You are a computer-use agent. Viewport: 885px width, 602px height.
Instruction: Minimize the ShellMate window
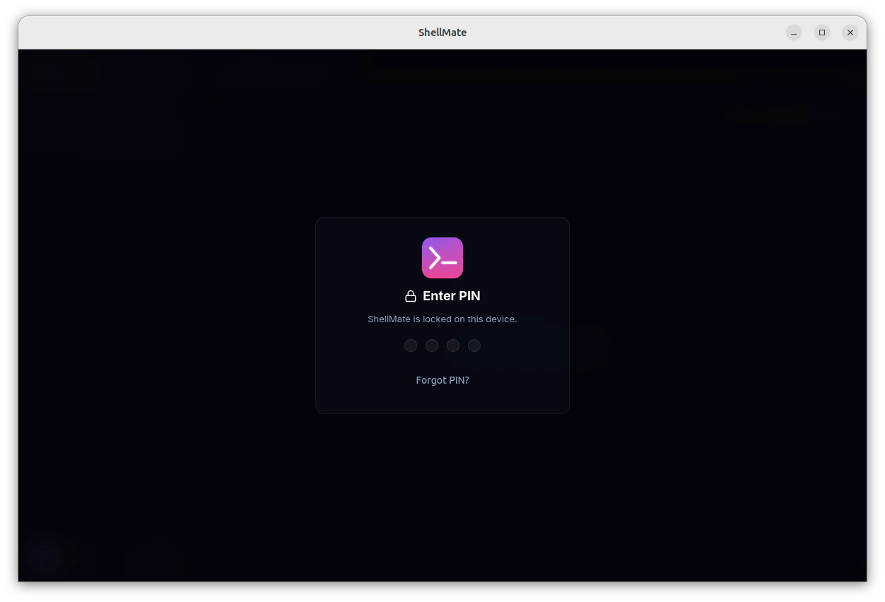pos(794,33)
